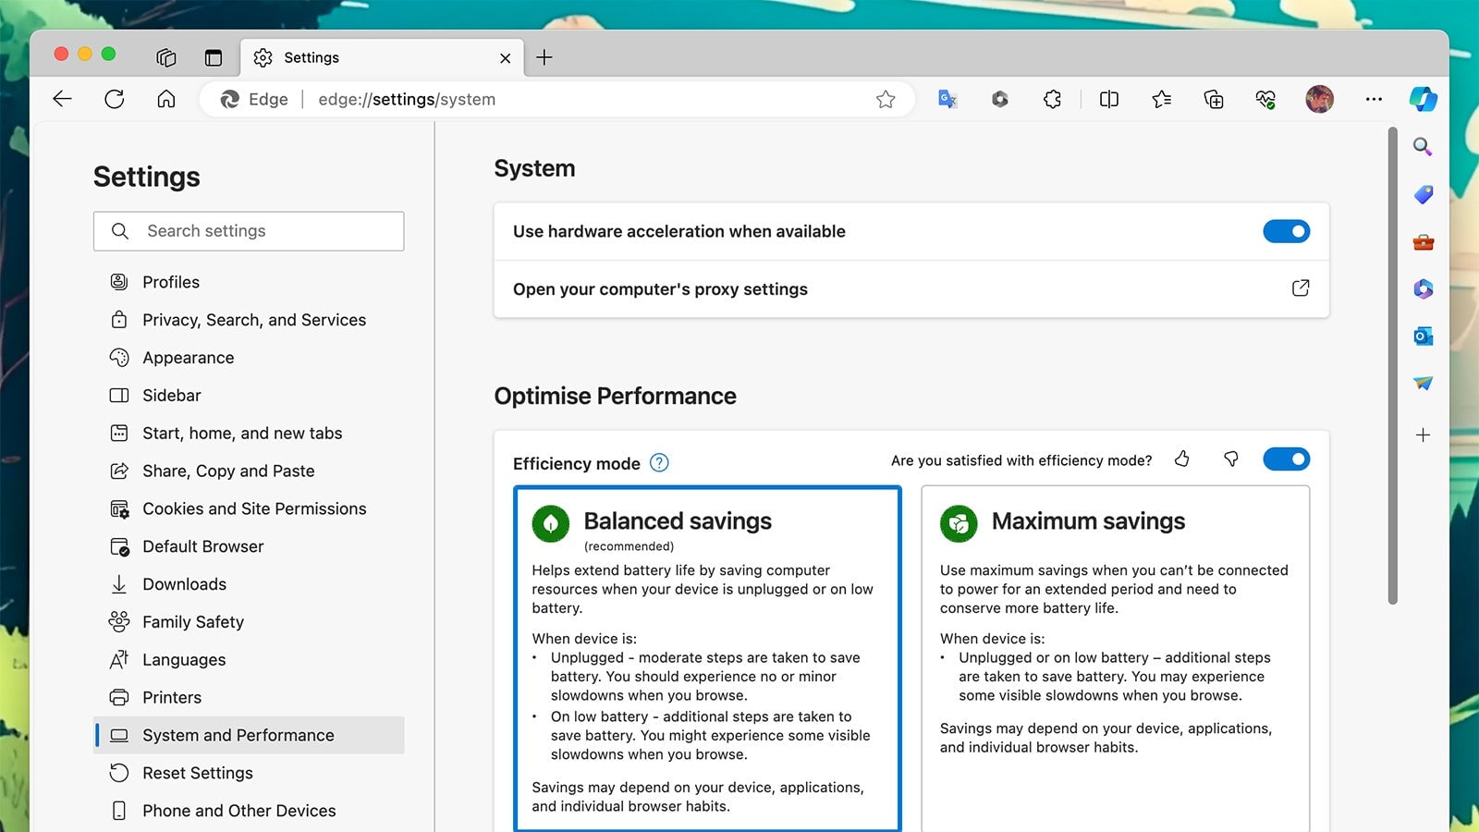Select System and Performance in settings sidebar
The image size is (1479, 832).
pos(238,735)
